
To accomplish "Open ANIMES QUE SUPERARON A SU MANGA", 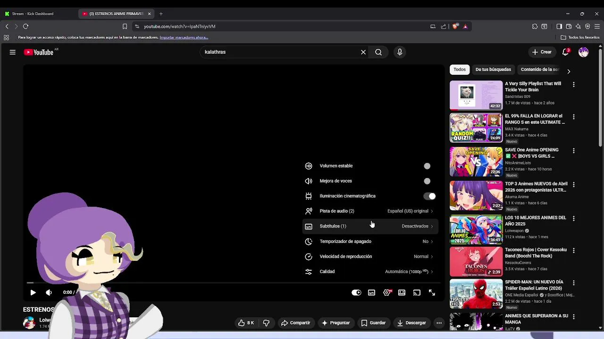I will coord(537,319).
